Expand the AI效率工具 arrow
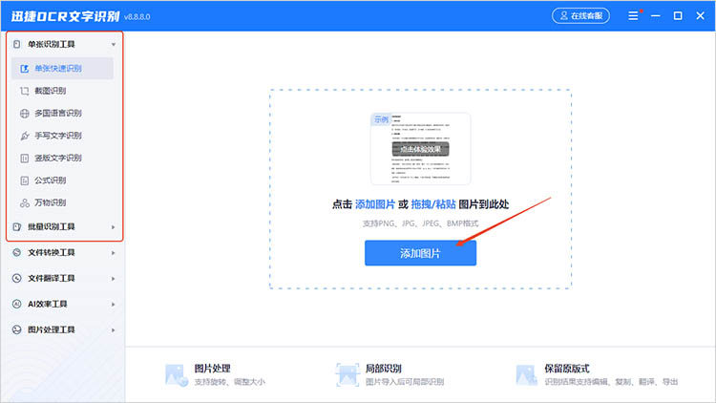Screen dimensions: 716x403 click(x=114, y=305)
